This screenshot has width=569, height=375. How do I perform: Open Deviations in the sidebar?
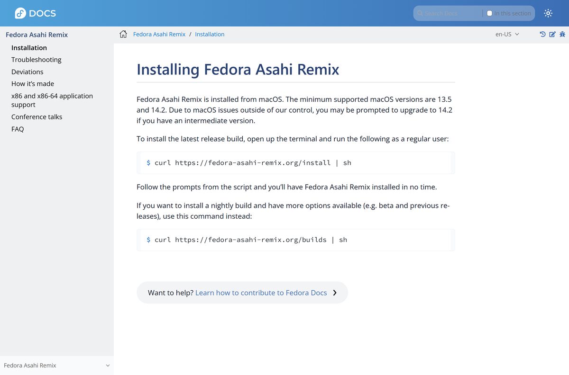coord(28,72)
